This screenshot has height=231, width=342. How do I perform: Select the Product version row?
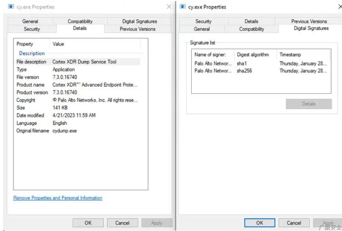click(x=78, y=93)
